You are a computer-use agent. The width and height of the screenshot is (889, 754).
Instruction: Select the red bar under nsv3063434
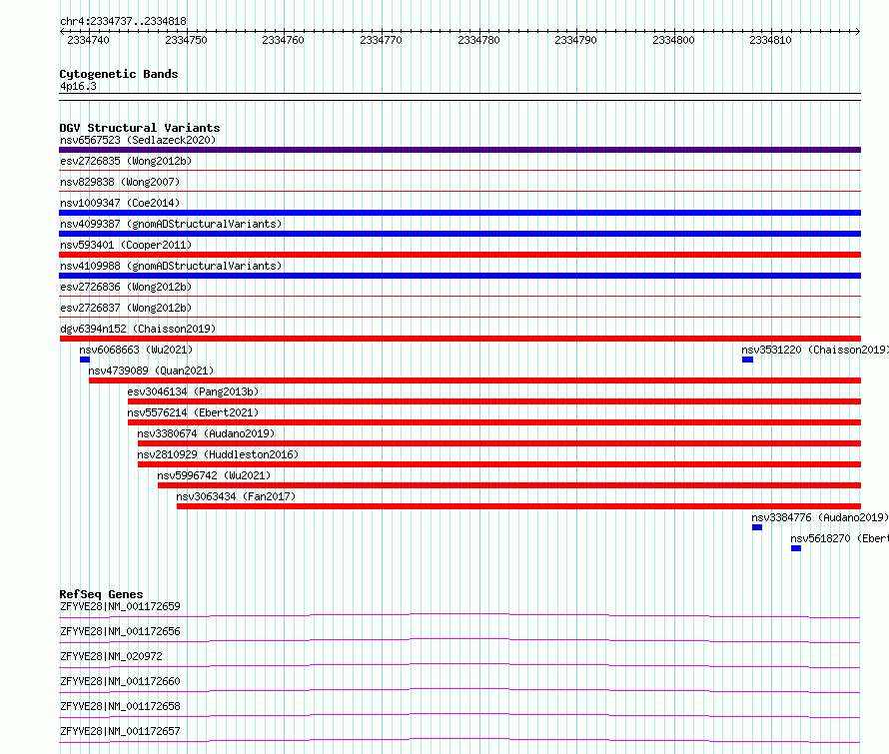[518, 506]
